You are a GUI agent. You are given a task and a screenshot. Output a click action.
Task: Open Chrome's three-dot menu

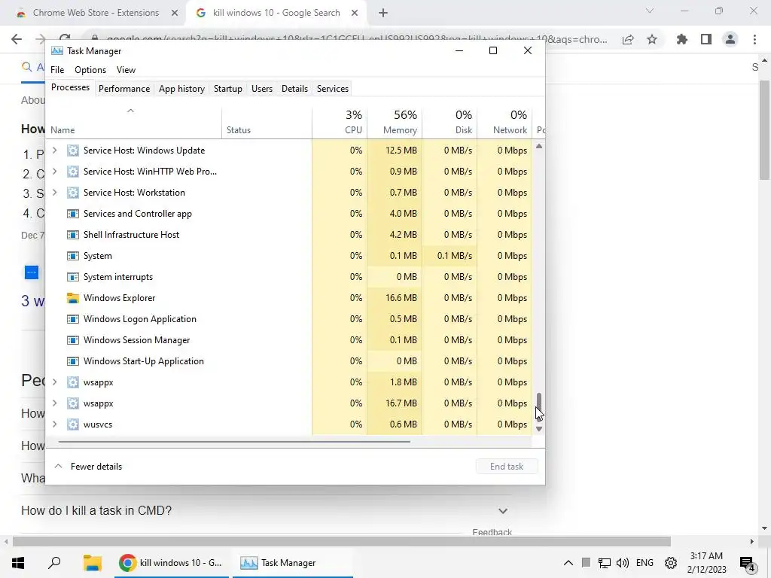(754, 39)
